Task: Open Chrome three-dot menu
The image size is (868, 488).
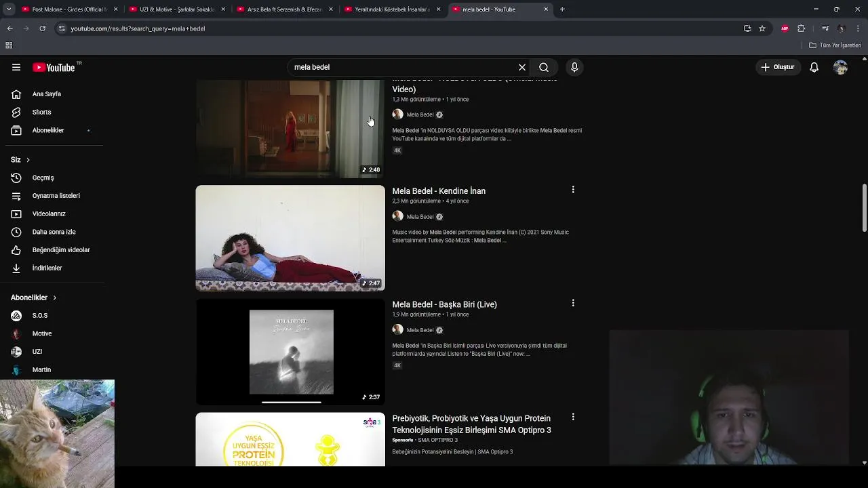Action: click(x=859, y=28)
